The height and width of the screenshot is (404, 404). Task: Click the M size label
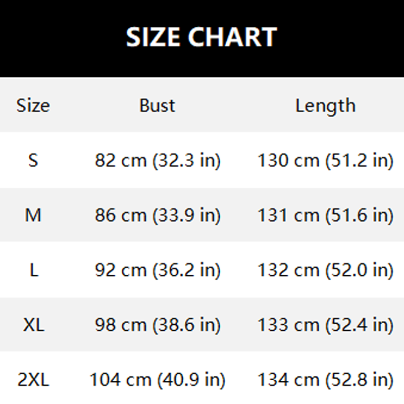coord(33,216)
